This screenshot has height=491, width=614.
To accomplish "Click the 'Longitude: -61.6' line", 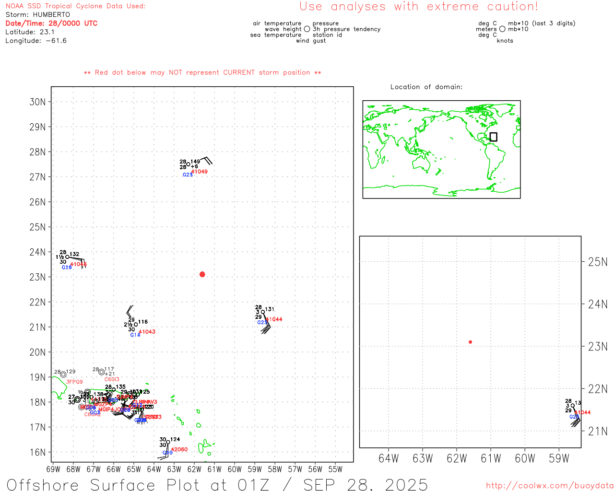I will [36, 41].
